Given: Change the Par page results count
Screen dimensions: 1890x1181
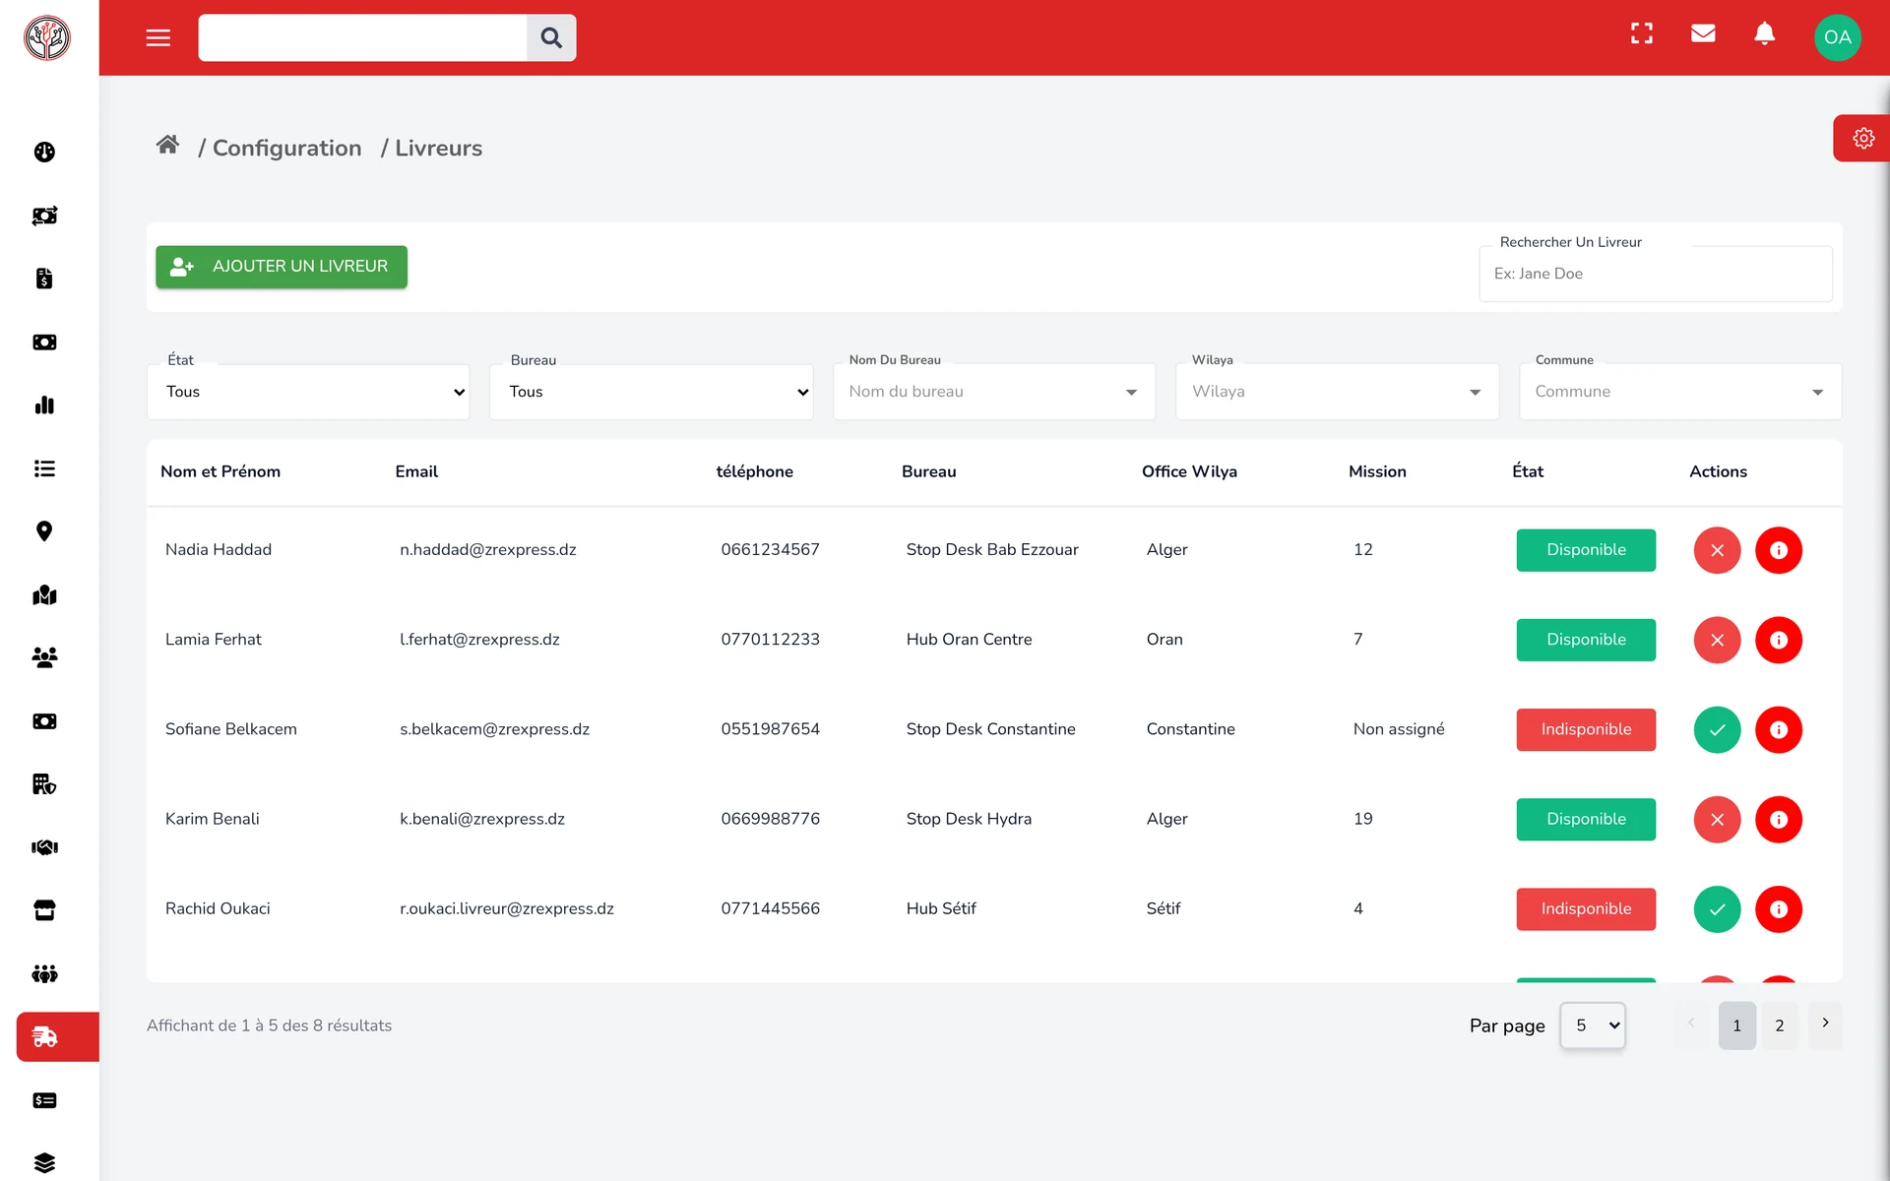Looking at the screenshot, I should tap(1593, 1026).
